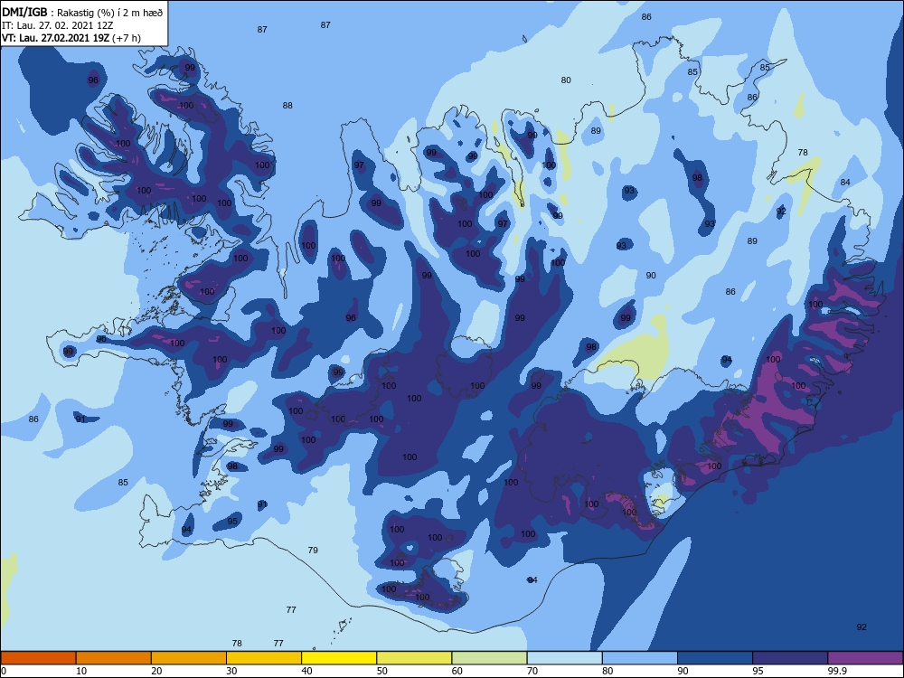
Task: Click the 'DMI/IGB : Rakastig (%) í 2 m hæð' title
Action: coord(82,12)
